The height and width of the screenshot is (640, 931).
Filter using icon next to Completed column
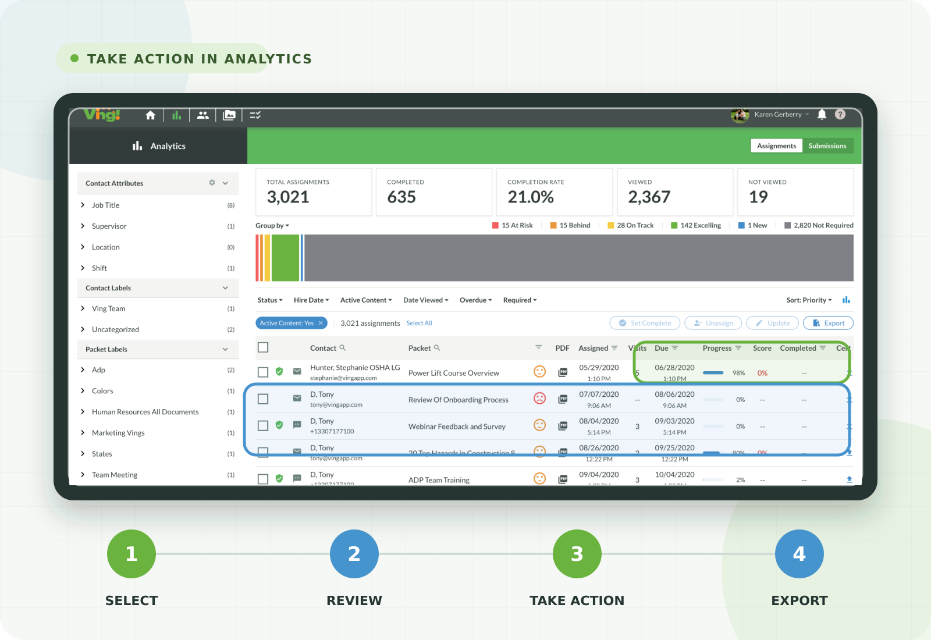(823, 348)
